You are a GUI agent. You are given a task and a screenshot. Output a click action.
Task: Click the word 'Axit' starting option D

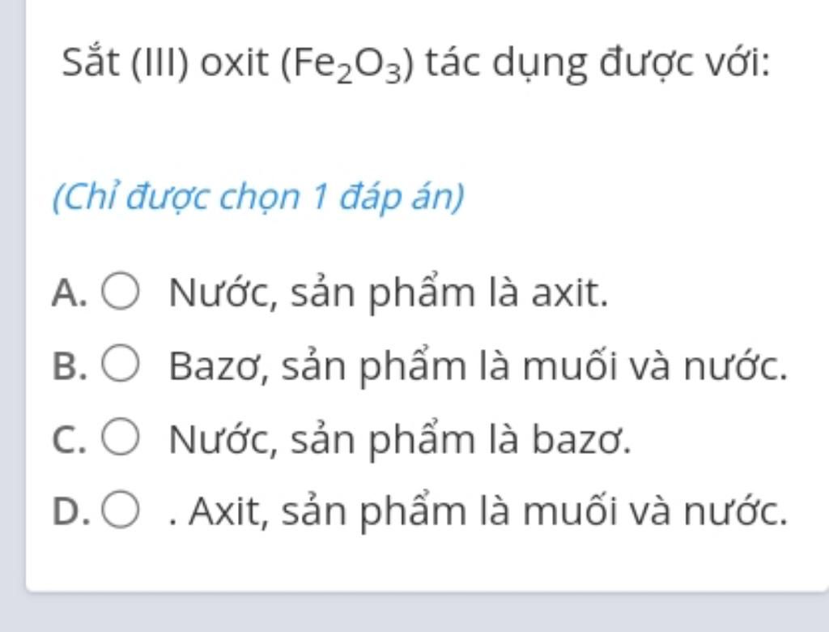[x=226, y=512]
